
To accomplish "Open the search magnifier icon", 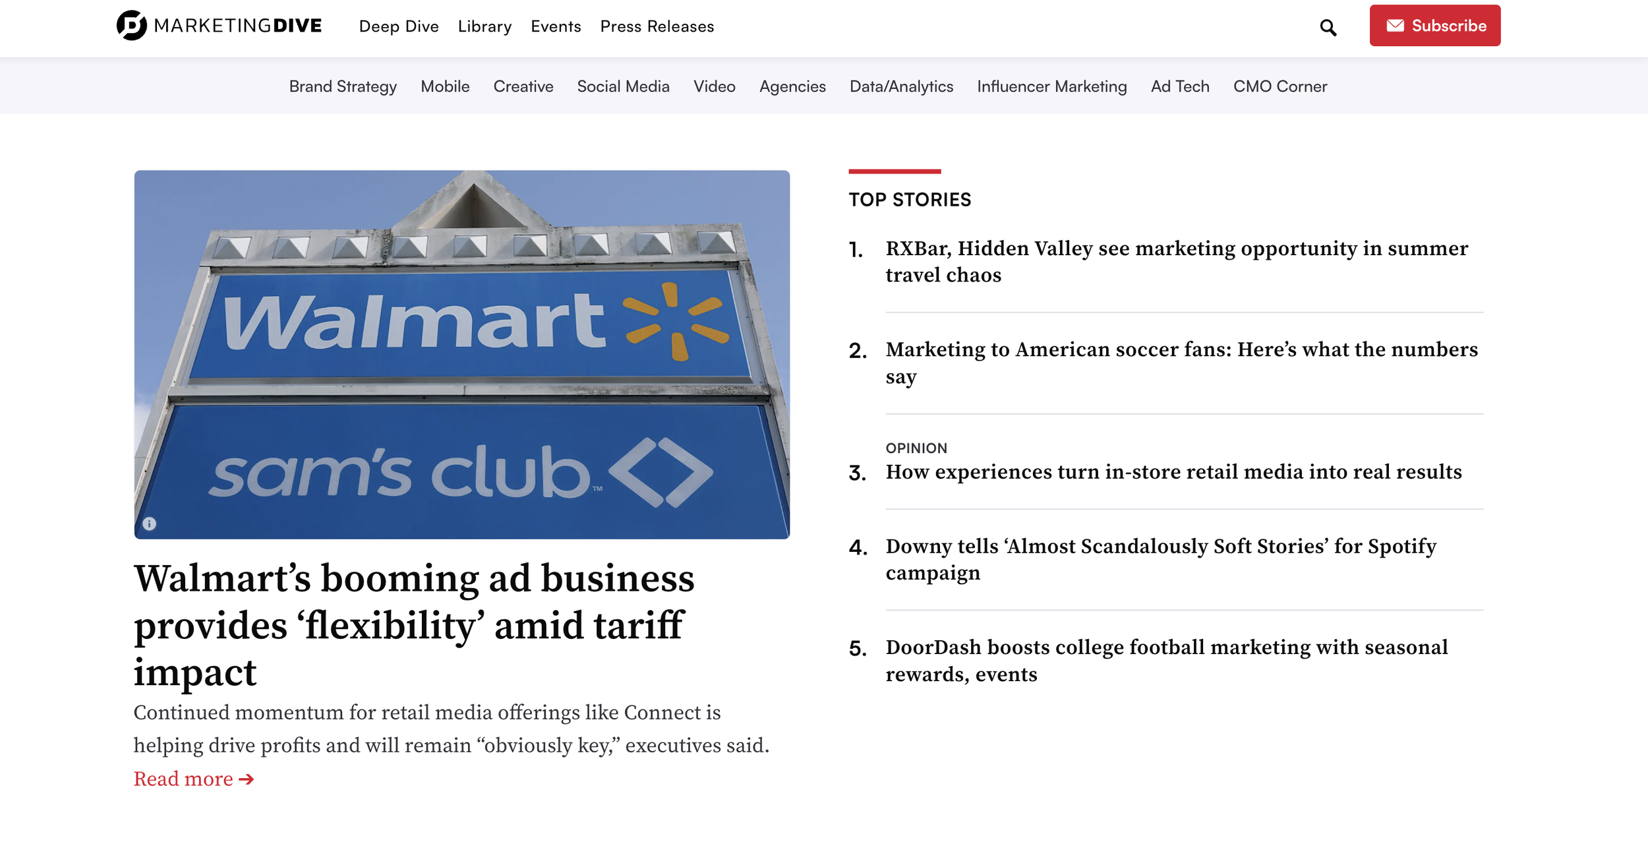I will click(1328, 27).
